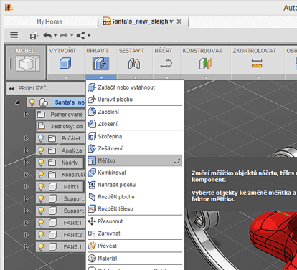
Task: Open the Model workspace cube icon
Action: pyautogui.click(x=27, y=64)
